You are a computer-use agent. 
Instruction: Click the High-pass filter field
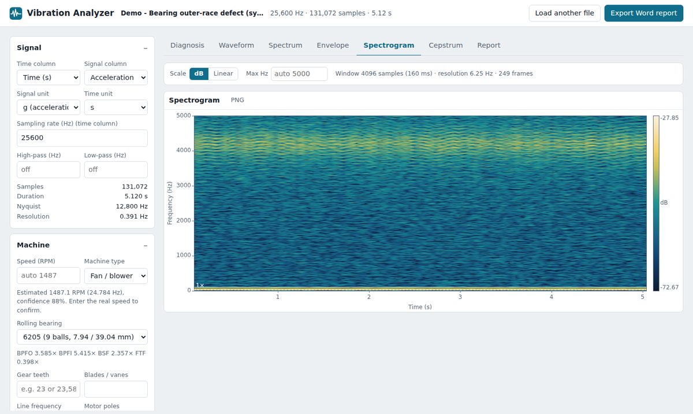pyautogui.click(x=49, y=169)
